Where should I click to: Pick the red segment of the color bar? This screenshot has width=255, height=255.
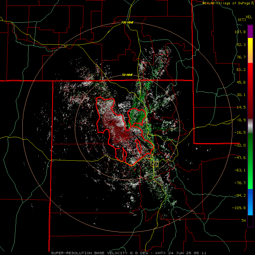pyautogui.click(x=250, y=91)
